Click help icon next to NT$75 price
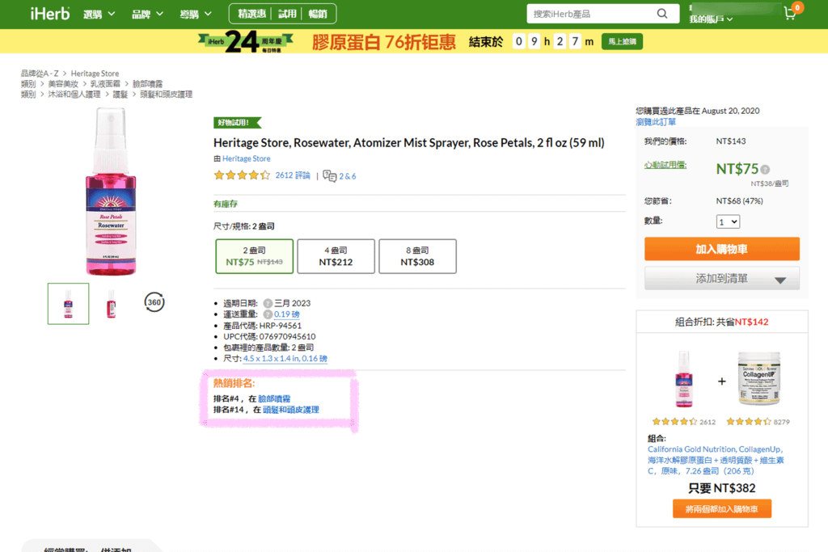Viewport: 828px width, 552px height. (765, 170)
